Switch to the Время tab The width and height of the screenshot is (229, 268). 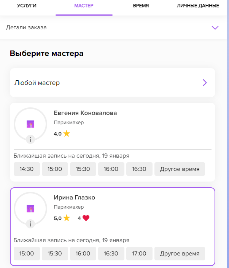pos(141,6)
